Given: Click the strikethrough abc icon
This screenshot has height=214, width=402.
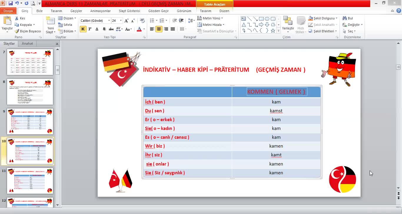Looking at the screenshot, I should click(x=111, y=29).
